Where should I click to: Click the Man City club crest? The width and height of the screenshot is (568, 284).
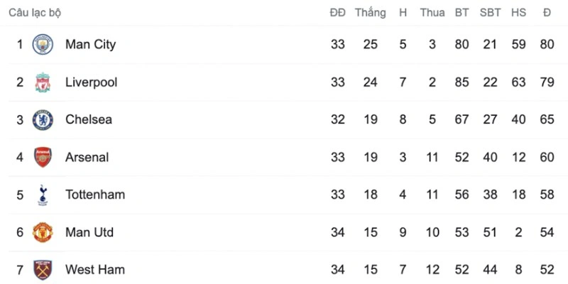click(43, 45)
